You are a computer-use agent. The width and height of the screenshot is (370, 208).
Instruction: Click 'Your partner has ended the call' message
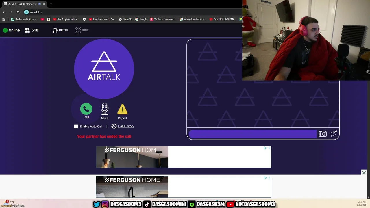tap(104, 136)
